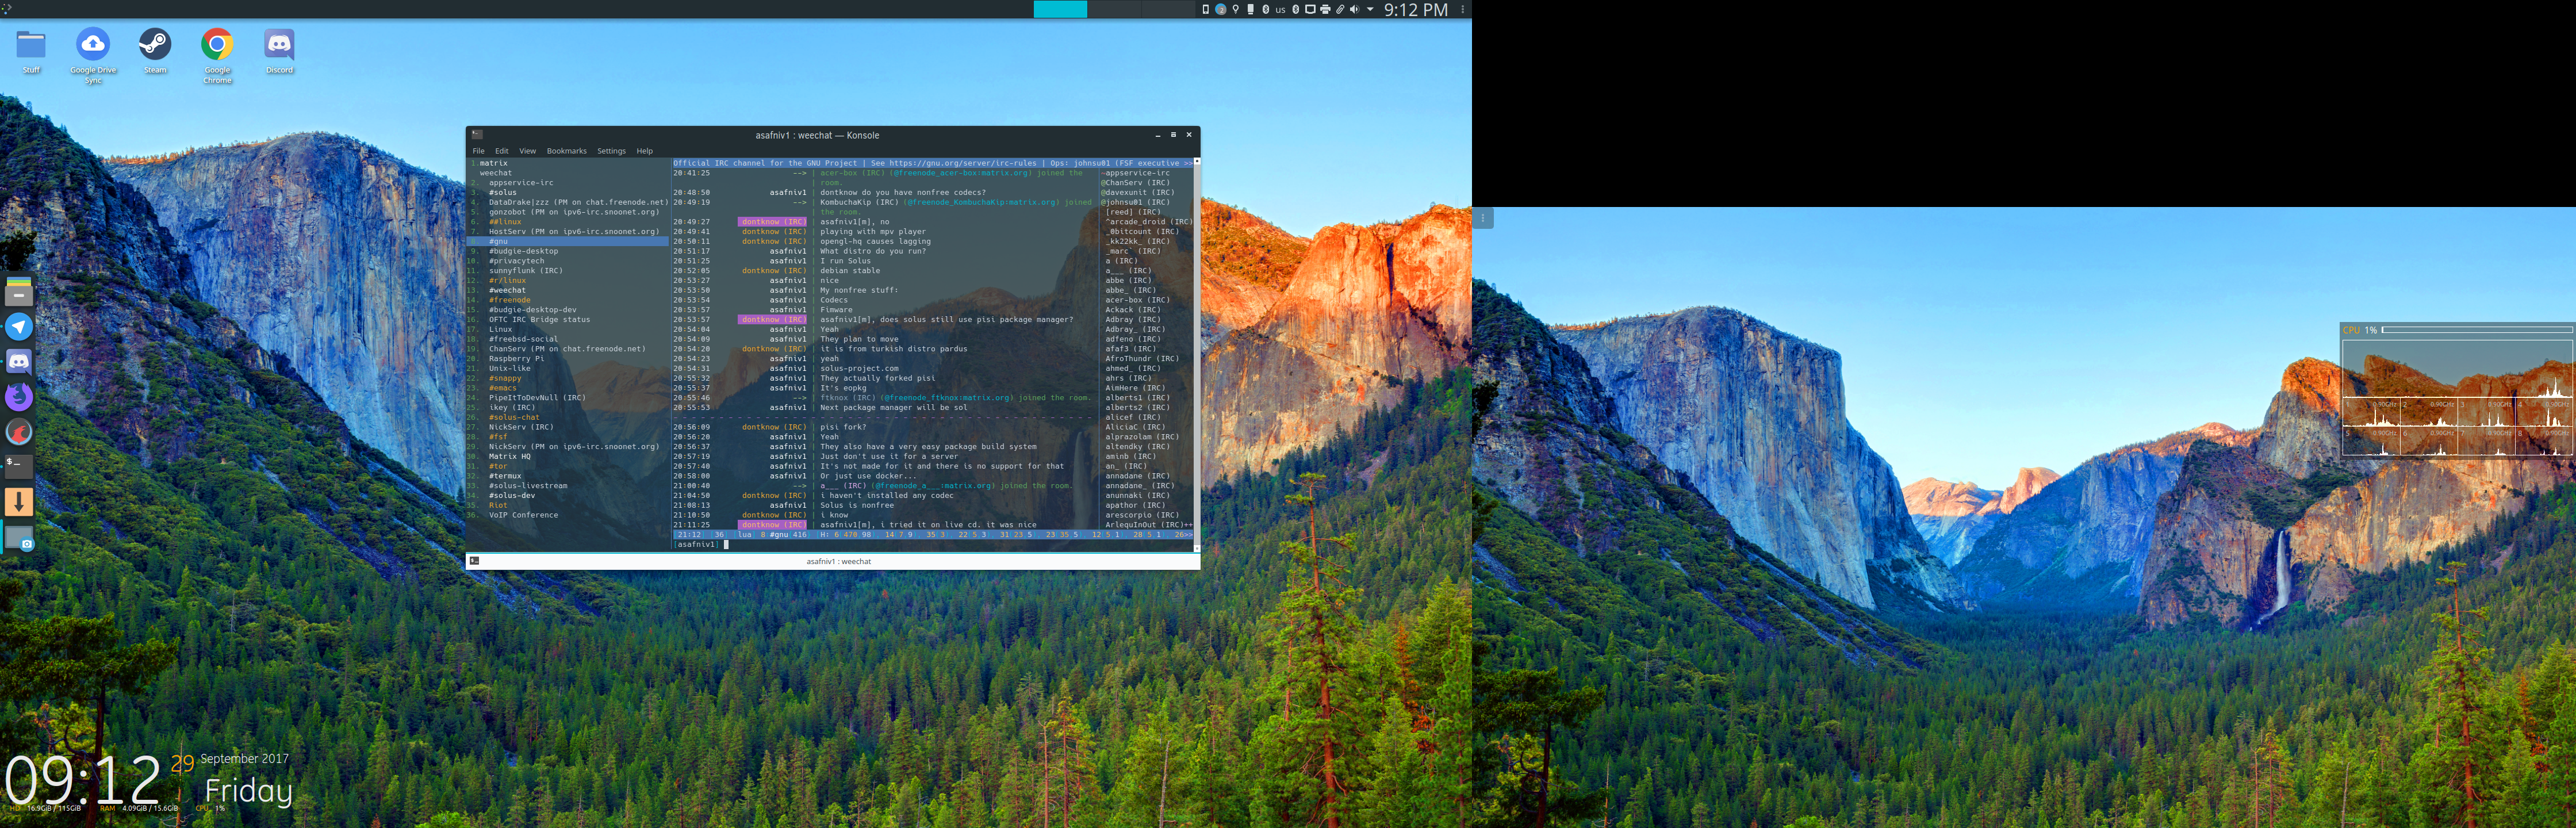Viewport: 2576px width, 828px height.
Task: Open orange download app in dock
Action: pyautogui.click(x=19, y=501)
